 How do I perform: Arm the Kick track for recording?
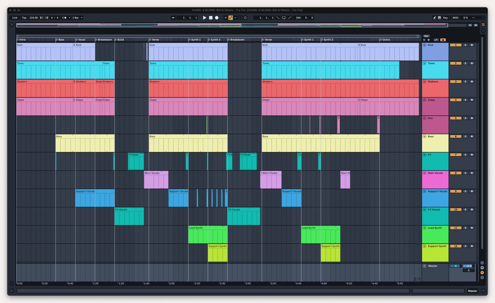(x=472, y=45)
